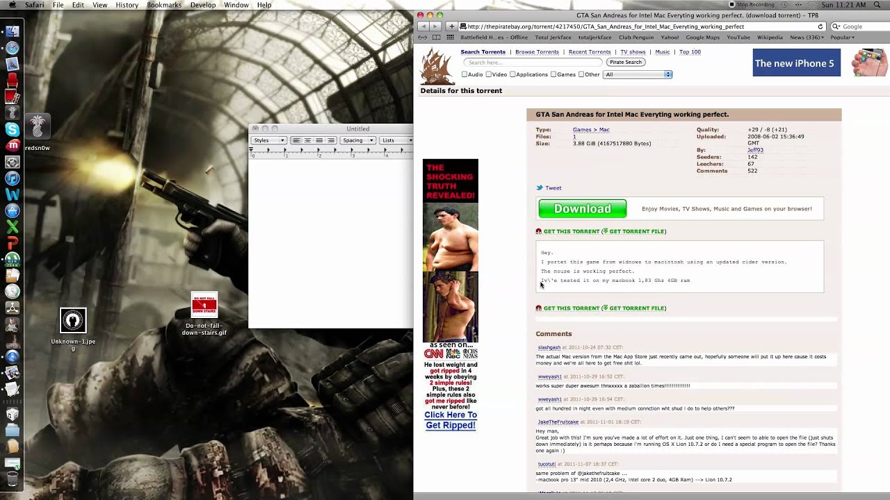This screenshot has width=890, height=500.
Task: Open Reading List glasses icon
Action: pos(422,37)
